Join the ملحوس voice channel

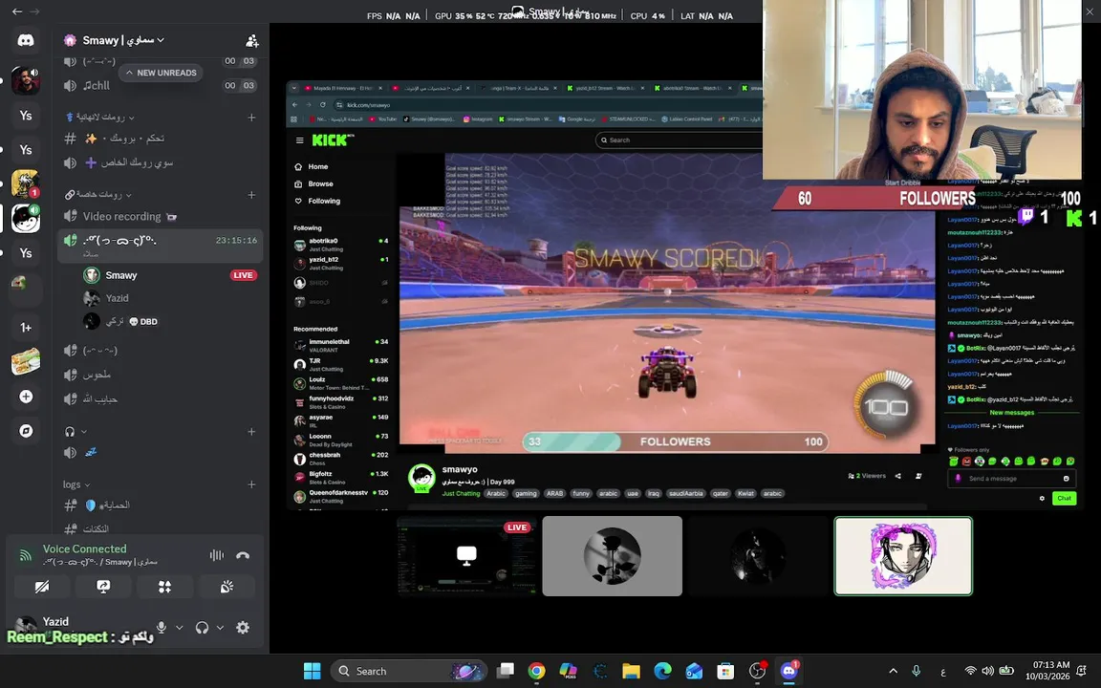point(161,375)
